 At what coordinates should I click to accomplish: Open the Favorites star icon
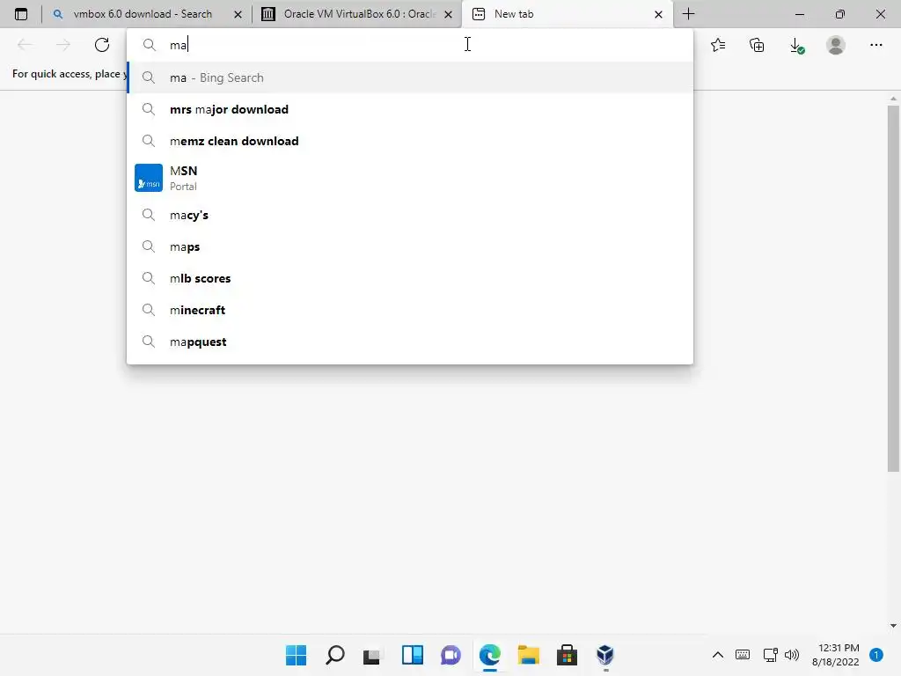click(x=718, y=45)
